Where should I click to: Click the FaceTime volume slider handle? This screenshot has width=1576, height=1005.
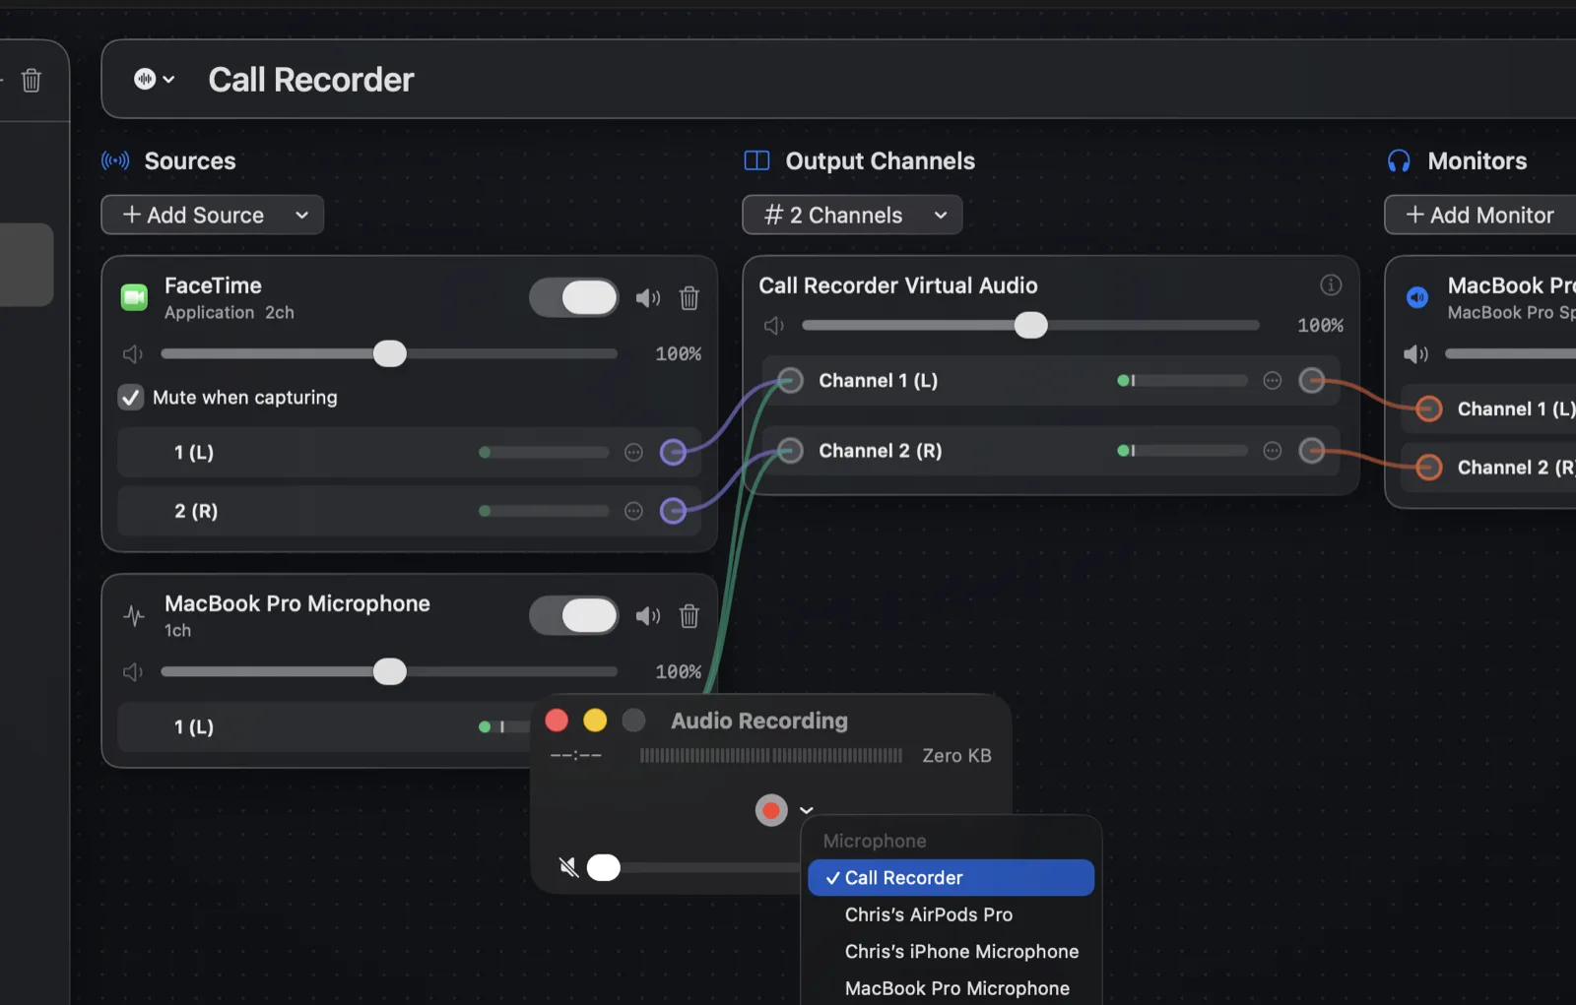(390, 353)
